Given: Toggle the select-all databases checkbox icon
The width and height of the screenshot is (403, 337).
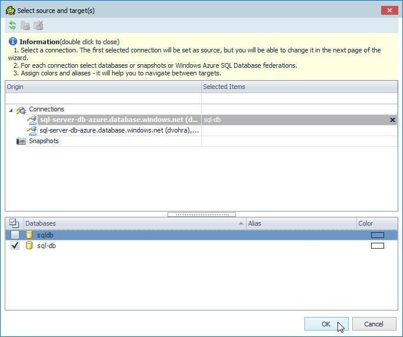Looking at the screenshot, I should (x=14, y=223).
